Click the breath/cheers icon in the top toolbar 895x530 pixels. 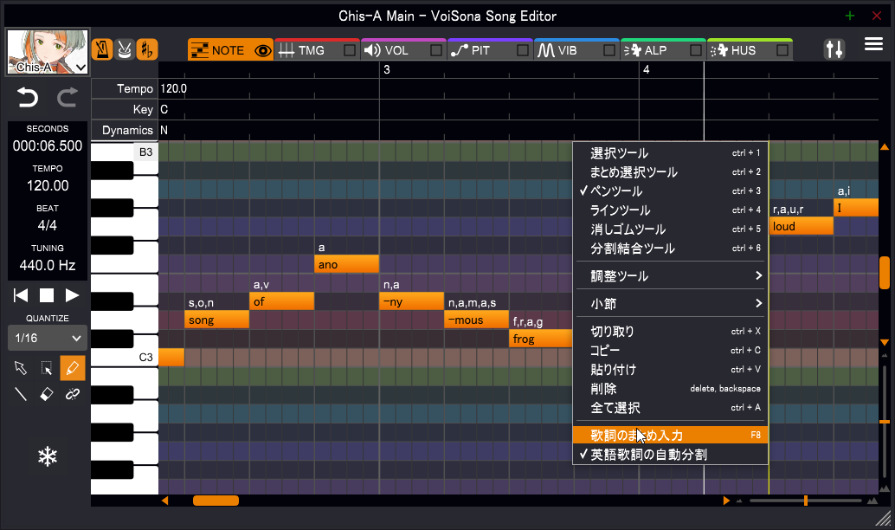tap(125, 49)
